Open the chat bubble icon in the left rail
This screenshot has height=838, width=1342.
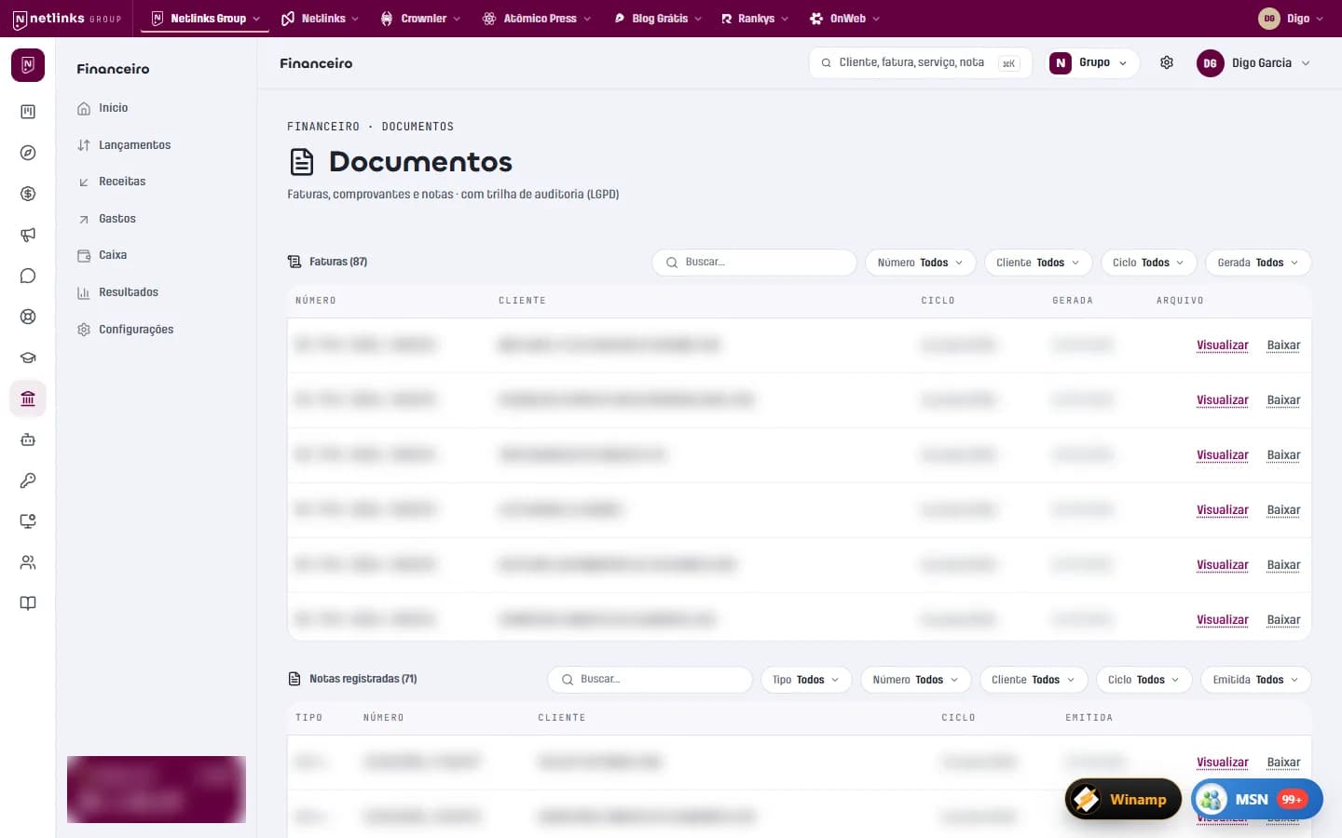pyautogui.click(x=28, y=276)
